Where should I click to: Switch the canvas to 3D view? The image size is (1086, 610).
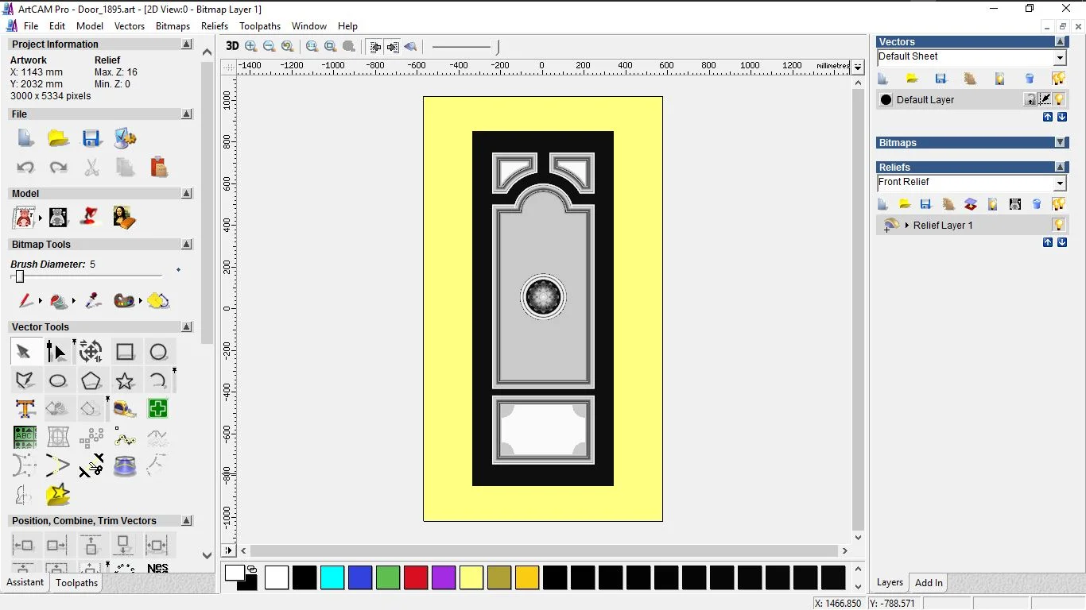click(231, 46)
